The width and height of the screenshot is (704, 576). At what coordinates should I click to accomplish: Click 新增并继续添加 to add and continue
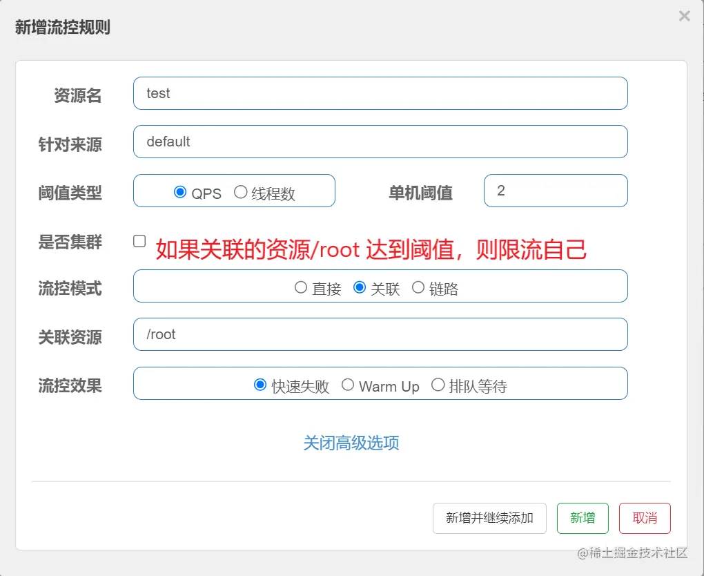tap(489, 518)
